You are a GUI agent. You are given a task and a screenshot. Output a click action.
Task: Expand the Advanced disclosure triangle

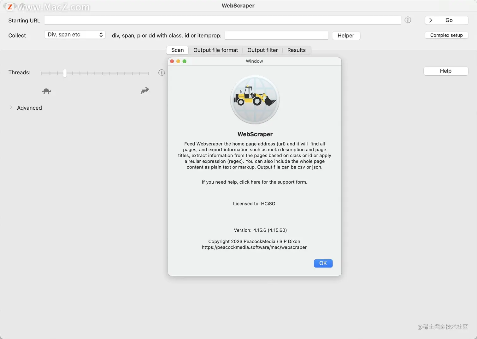pos(11,107)
